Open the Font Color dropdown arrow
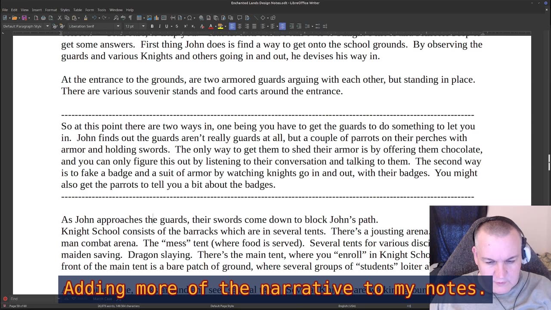Screen dimensions: 551x310 point(216,26)
